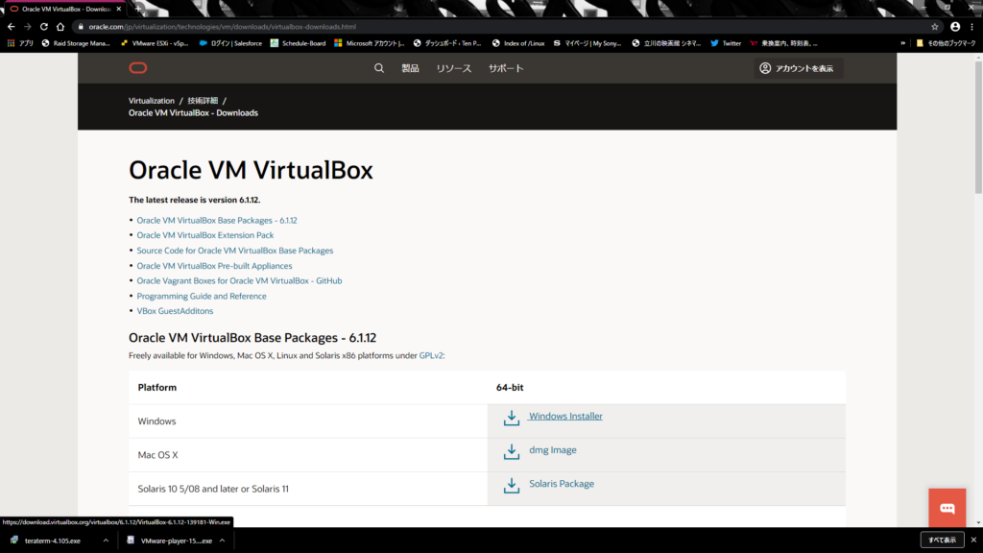Open the other bookmarks folder
Image resolution: width=983 pixels, height=553 pixels.
pyautogui.click(x=946, y=43)
